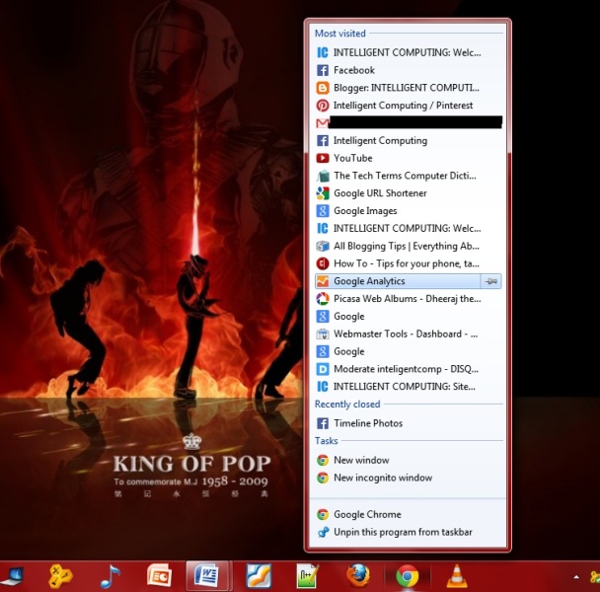Open the redacted Gmail entry
The image size is (600, 592).
click(409, 122)
